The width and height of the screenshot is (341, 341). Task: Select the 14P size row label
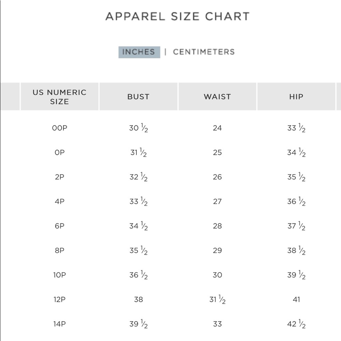60,324
